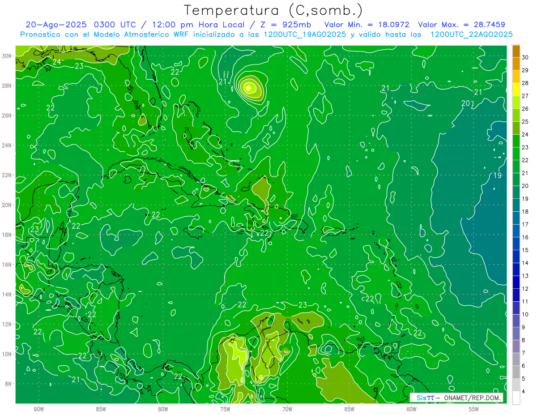Select the legend value '17' on the color bar
The width and height of the screenshot is (537, 415).
(x=525, y=224)
